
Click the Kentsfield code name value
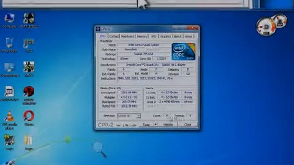click(x=130, y=49)
